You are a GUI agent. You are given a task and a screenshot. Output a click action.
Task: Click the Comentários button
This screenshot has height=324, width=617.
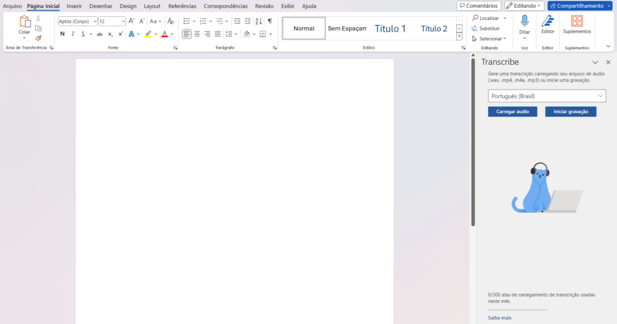478,6
